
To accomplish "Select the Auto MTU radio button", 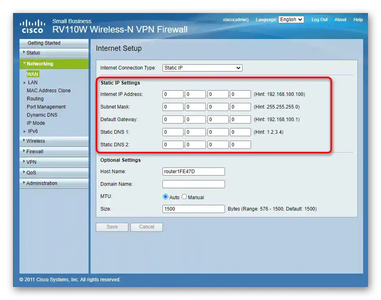I will pyautogui.click(x=165, y=197).
